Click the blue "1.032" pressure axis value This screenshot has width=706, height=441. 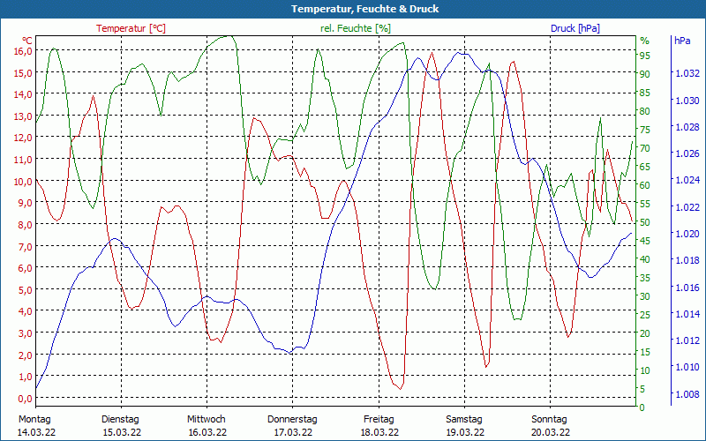[687, 73]
